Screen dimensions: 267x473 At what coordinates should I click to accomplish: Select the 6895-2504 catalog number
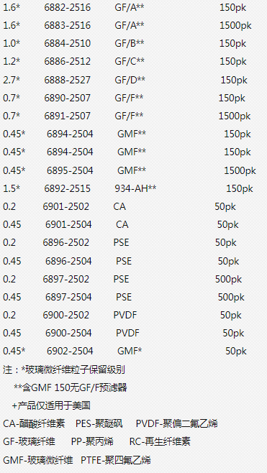pos(70,170)
